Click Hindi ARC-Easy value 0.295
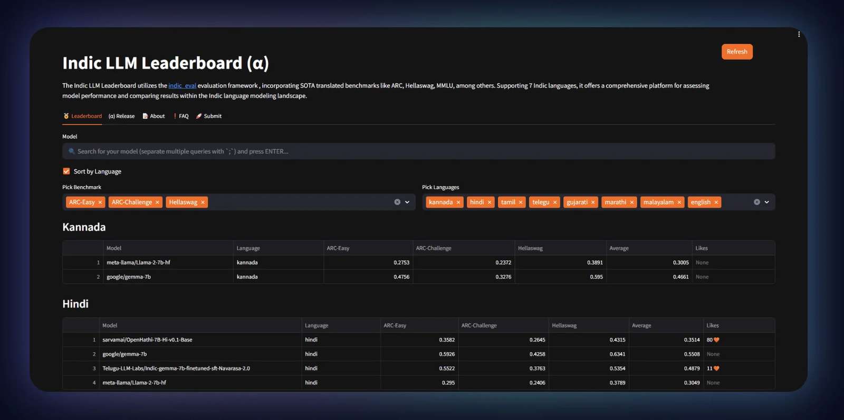This screenshot has width=844, height=420. pyautogui.click(x=448, y=383)
